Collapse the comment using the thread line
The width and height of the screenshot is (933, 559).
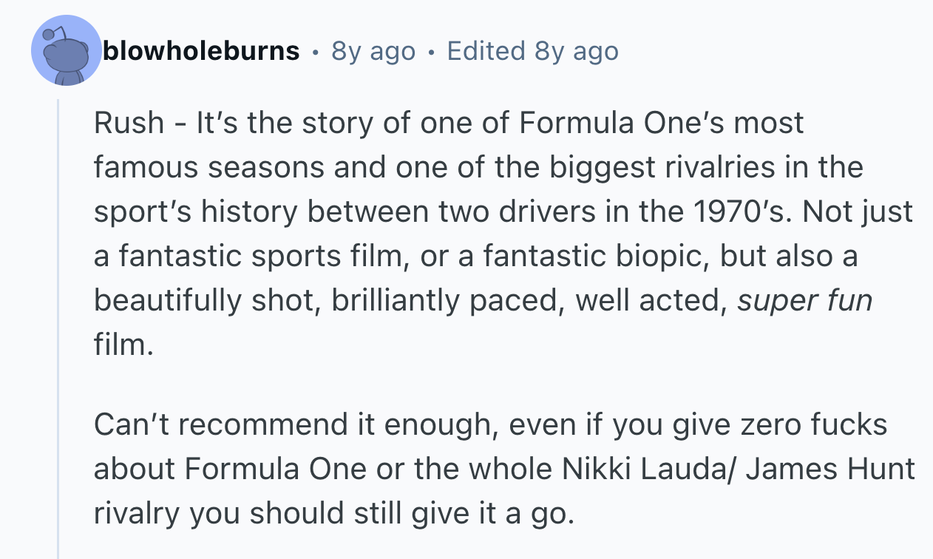(58, 325)
